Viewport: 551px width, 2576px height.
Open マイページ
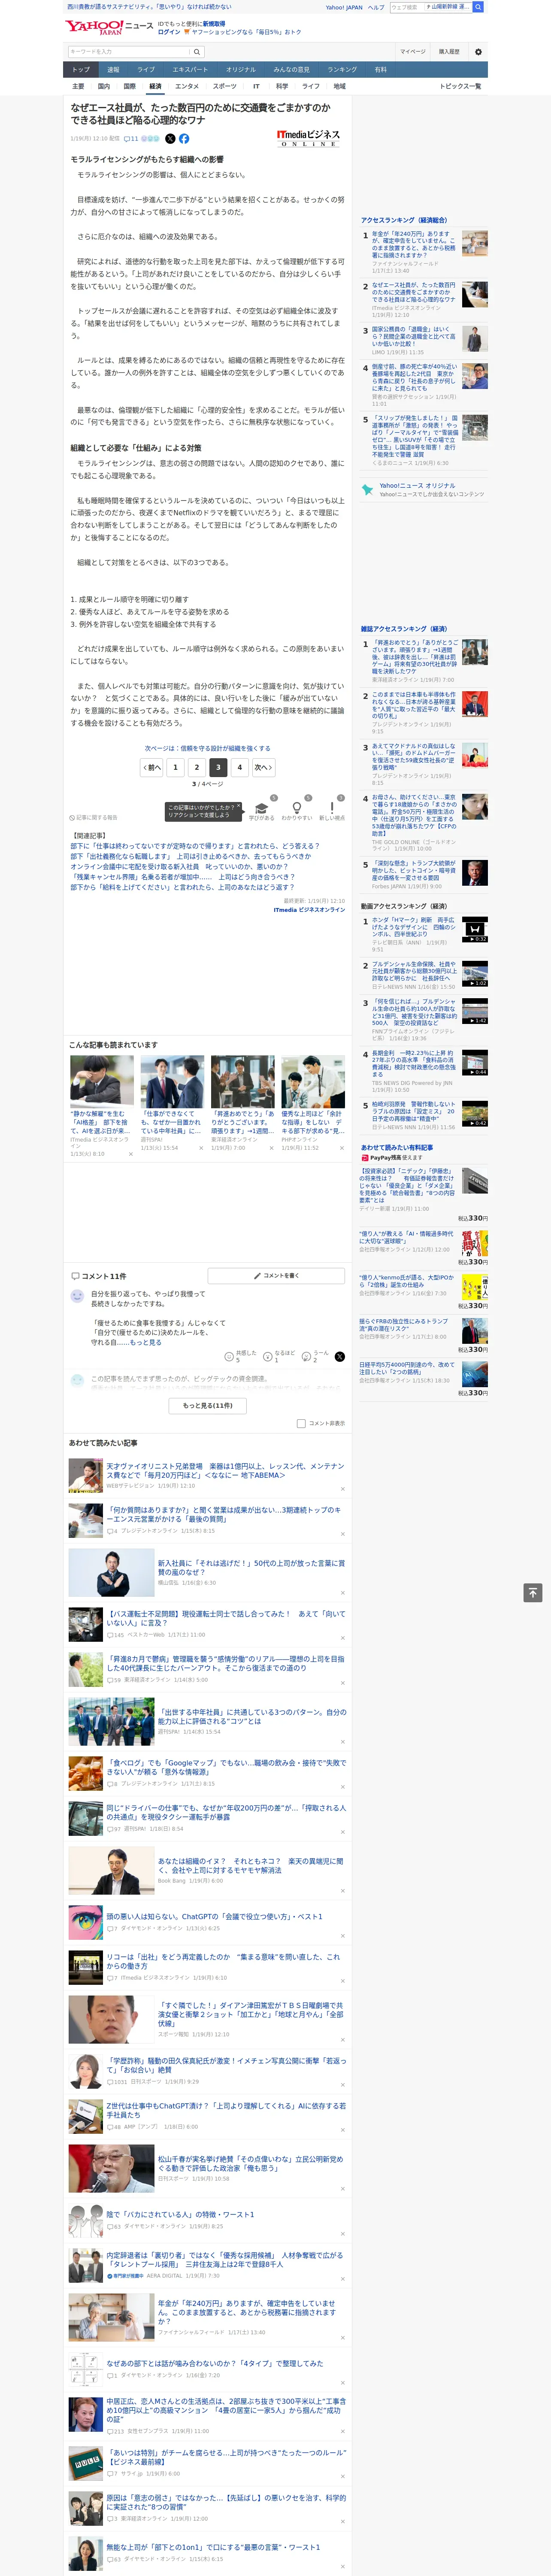coord(413,52)
